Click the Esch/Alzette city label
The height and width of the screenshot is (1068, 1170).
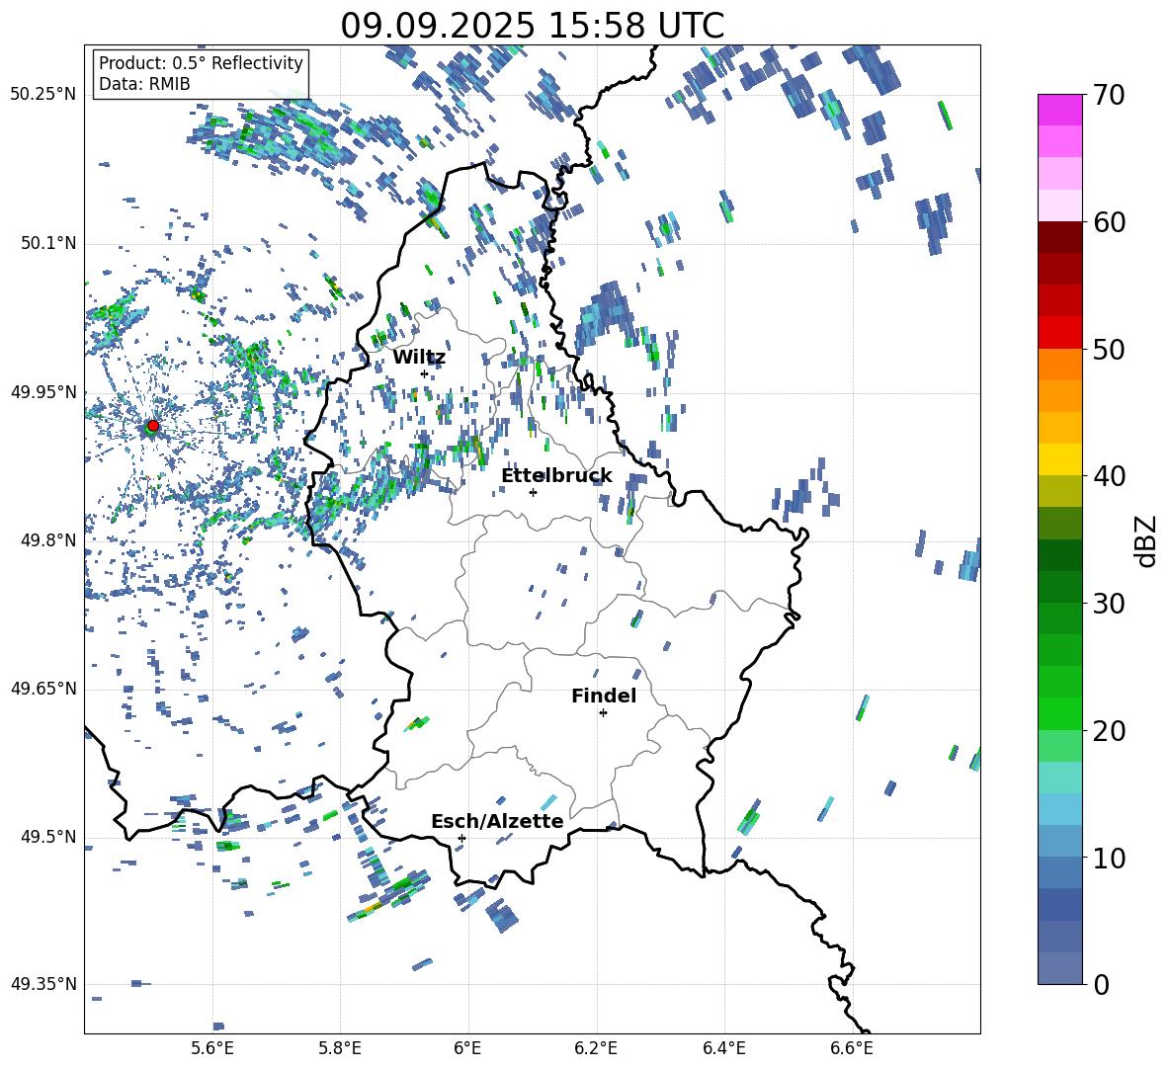pos(497,821)
